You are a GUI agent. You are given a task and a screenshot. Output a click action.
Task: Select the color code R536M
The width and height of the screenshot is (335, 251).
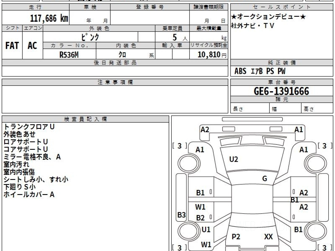point(69,55)
